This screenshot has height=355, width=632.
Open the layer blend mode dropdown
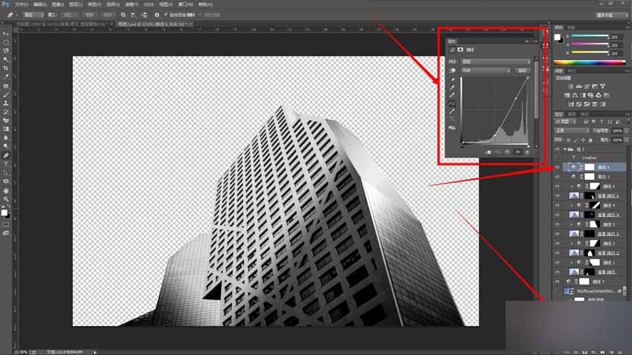(x=572, y=131)
